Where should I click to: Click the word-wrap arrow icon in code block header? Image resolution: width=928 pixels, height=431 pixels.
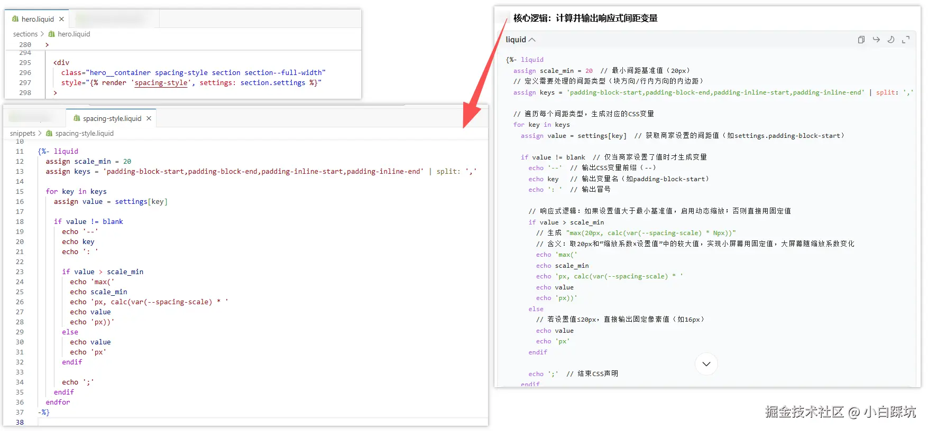coord(876,40)
